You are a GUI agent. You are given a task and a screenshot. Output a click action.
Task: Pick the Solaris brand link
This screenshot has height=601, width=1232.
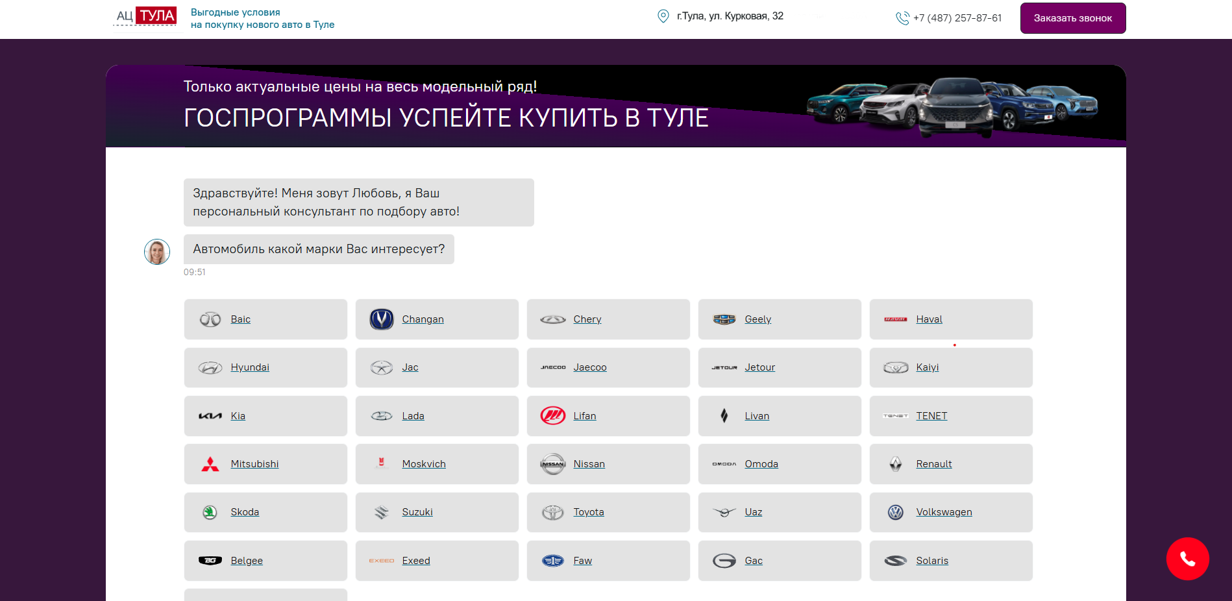tap(932, 561)
